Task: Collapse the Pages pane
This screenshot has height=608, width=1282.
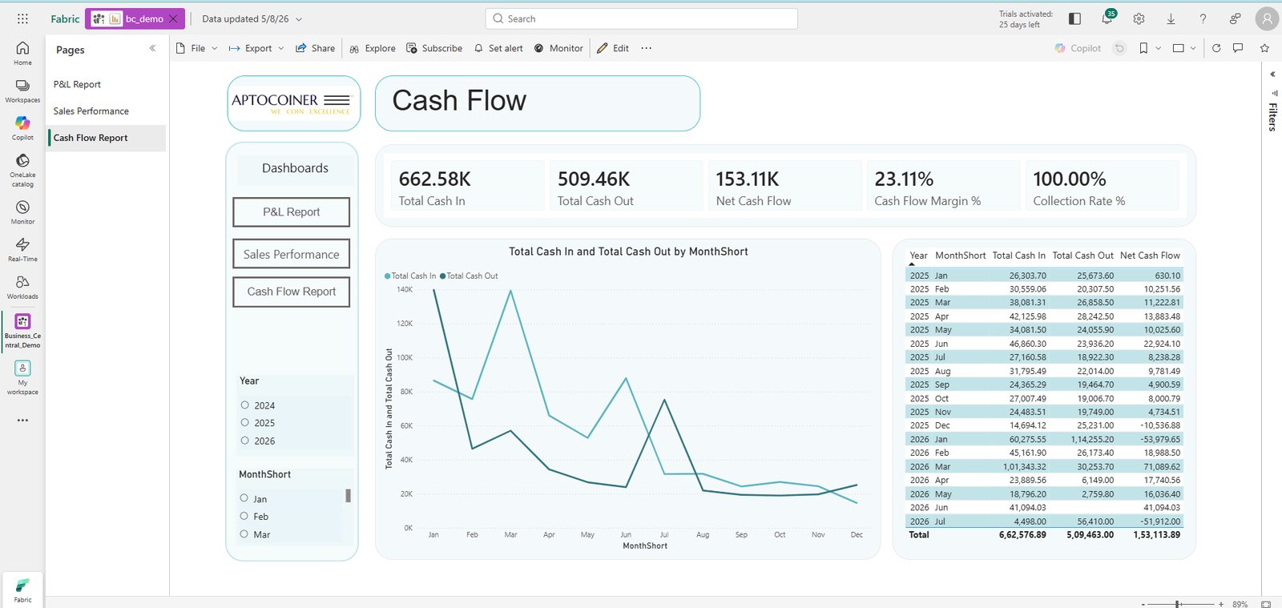Action: tap(152, 49)
